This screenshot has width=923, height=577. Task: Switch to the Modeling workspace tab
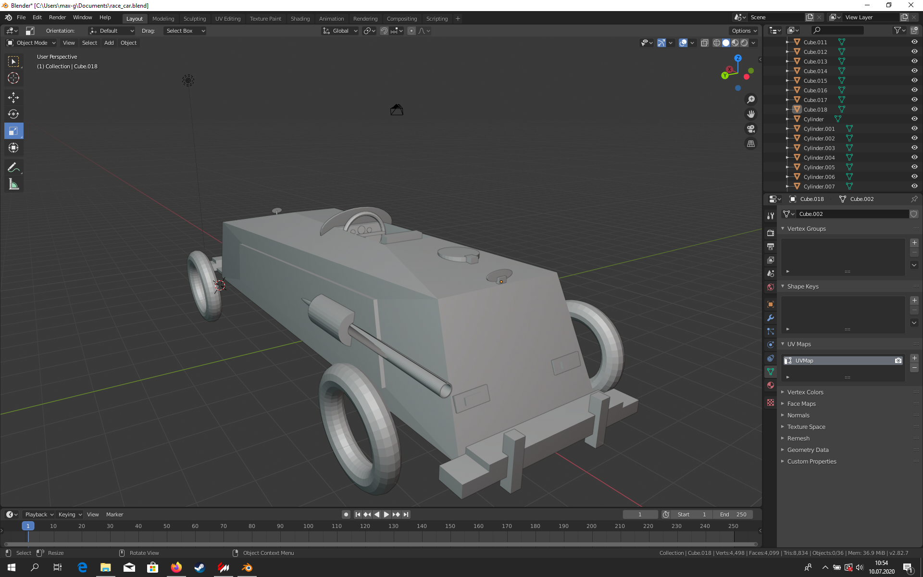click(163, 19)
